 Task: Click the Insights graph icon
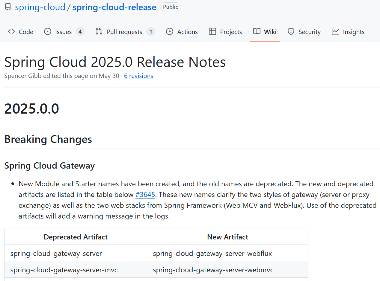335,32
